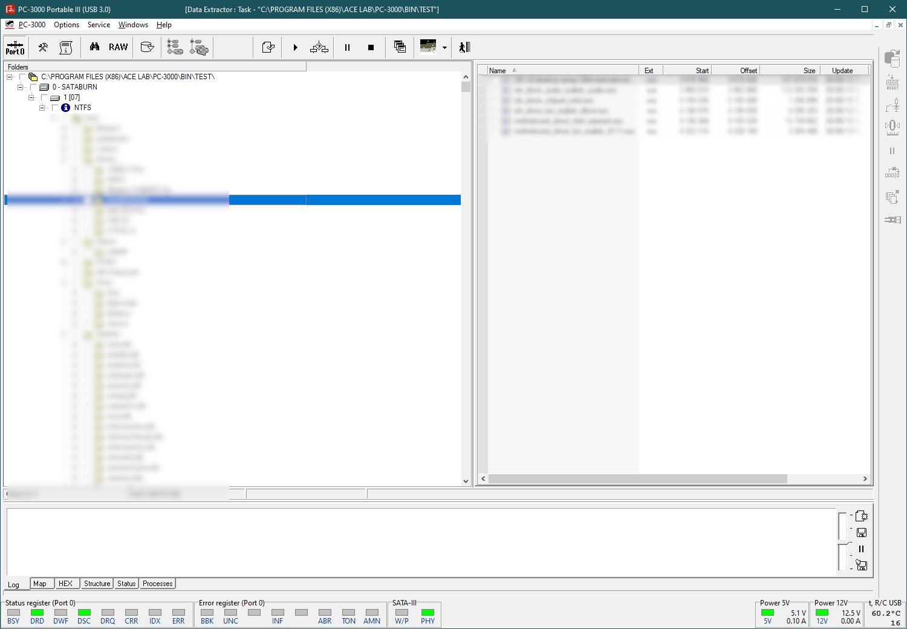Tick the NTFS partition checkbox
This screenshot has height=629, width=907.
55,108
